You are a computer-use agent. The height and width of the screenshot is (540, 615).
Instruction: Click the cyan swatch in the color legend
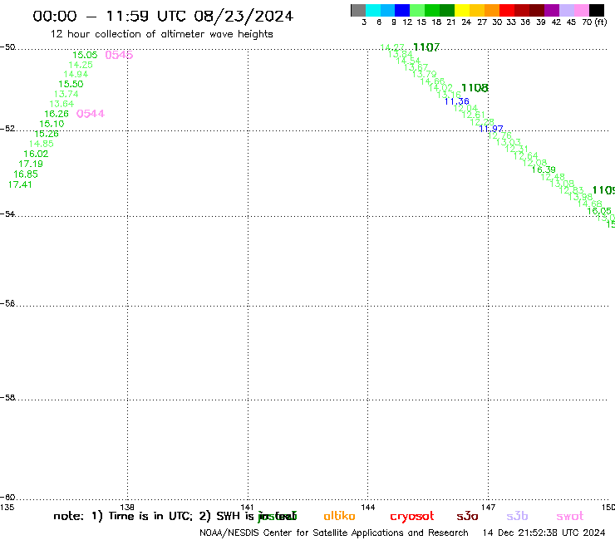(373, 10)
